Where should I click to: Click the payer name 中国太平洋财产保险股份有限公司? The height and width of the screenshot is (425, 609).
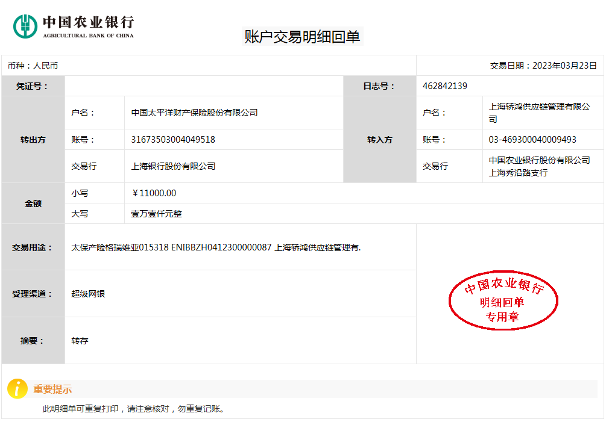pos(194,113)
